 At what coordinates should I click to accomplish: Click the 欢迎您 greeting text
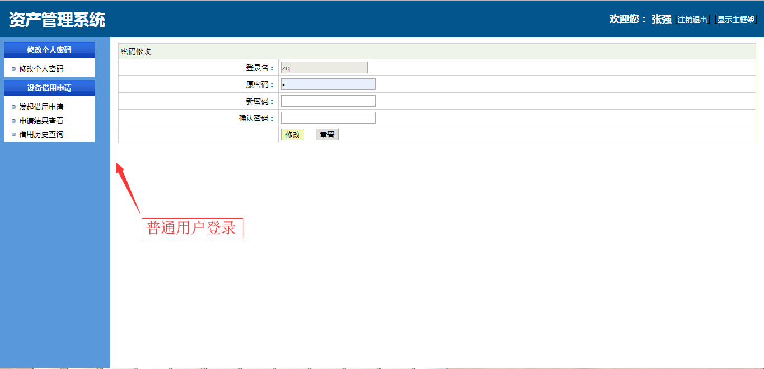tap(627, 19)
